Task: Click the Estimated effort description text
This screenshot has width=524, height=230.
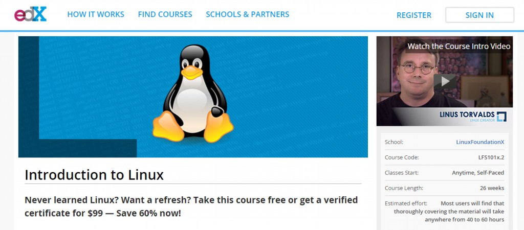Action: tap(449, 211)
